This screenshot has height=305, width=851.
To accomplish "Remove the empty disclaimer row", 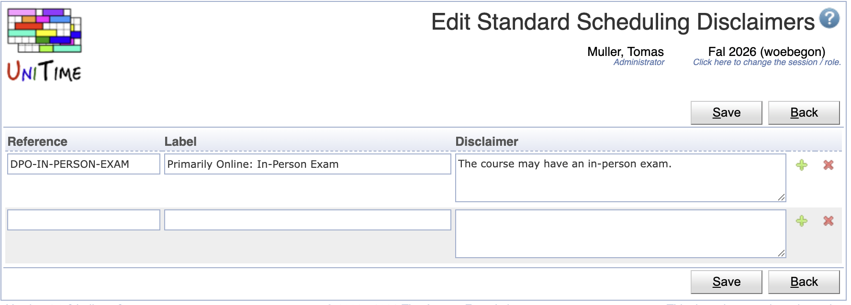I will tap(829, 221).
